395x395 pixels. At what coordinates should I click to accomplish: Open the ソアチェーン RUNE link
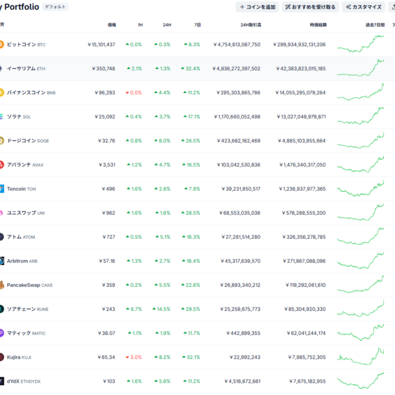28,309
